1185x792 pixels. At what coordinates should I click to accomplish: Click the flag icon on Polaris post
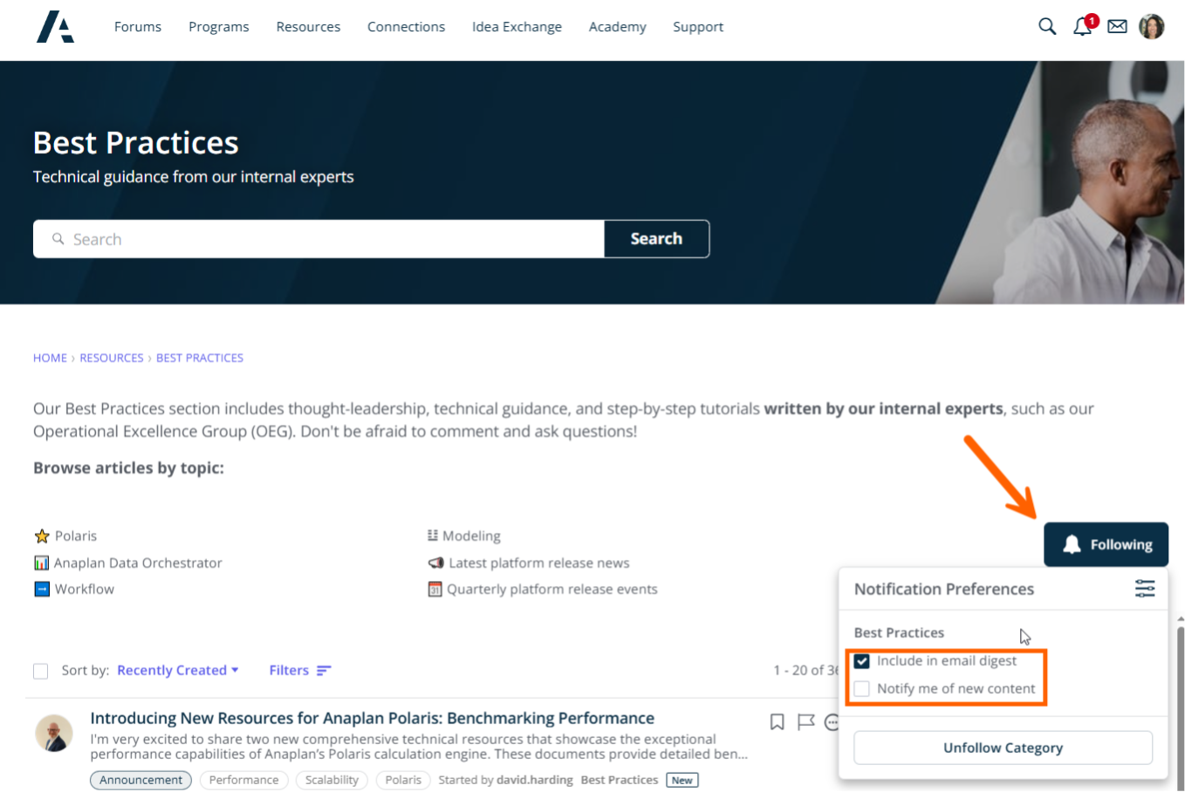(805, 721)
